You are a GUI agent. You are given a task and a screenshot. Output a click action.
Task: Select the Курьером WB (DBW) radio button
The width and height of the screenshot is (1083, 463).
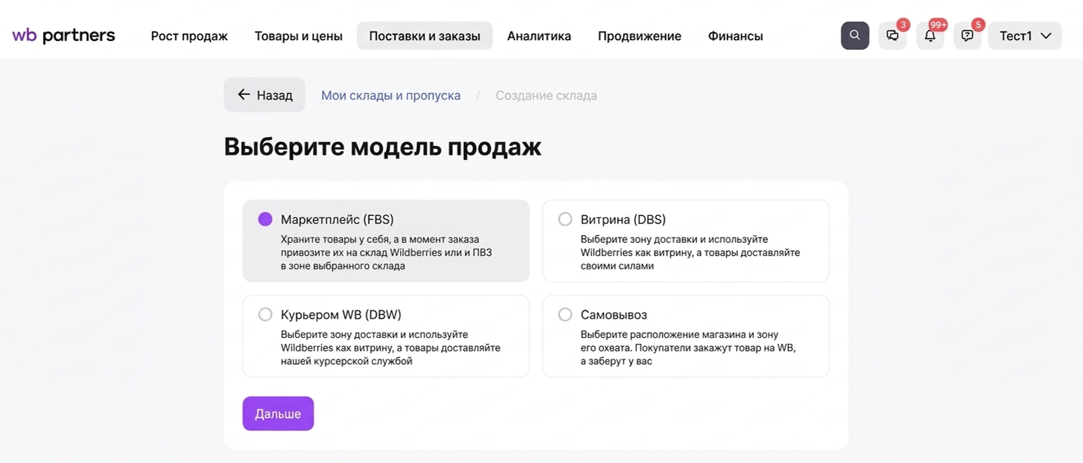[265, 315]
